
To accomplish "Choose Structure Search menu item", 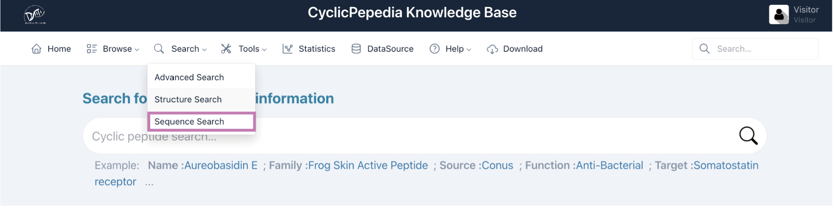I will point(188,100).
